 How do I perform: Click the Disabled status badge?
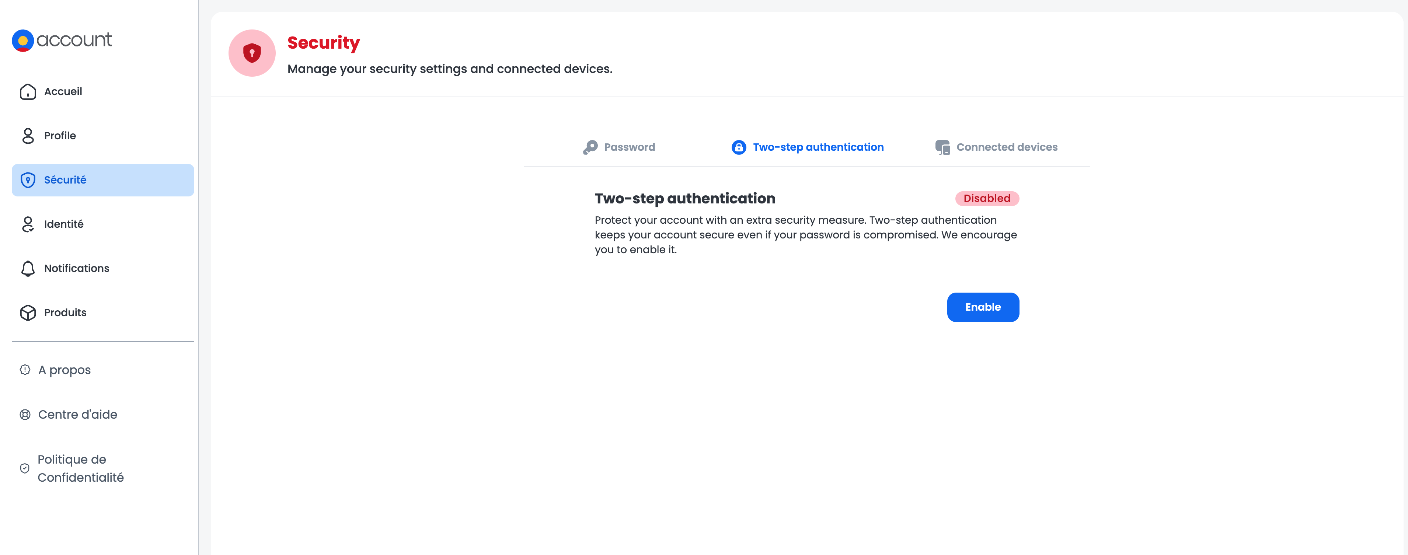(x=987, y=199)
